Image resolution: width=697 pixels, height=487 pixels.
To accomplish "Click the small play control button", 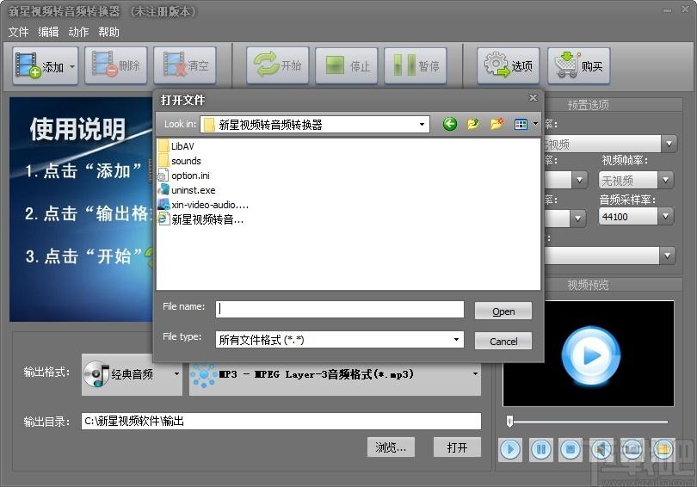I will [x=510, y=450].
